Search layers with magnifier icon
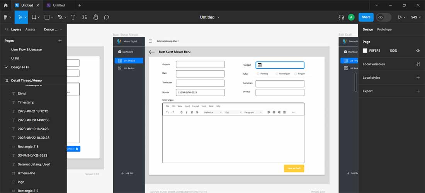Viewport: 425px width, 193px height. [x=7, y=29]
